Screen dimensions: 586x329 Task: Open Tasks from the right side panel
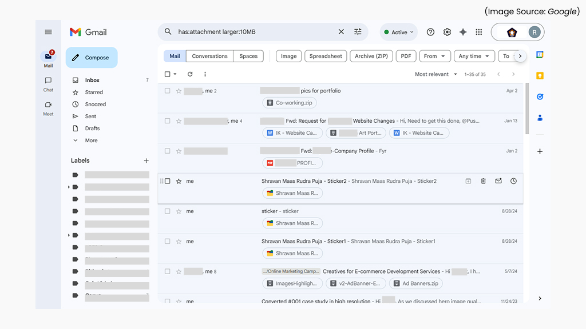click(539, 97)
